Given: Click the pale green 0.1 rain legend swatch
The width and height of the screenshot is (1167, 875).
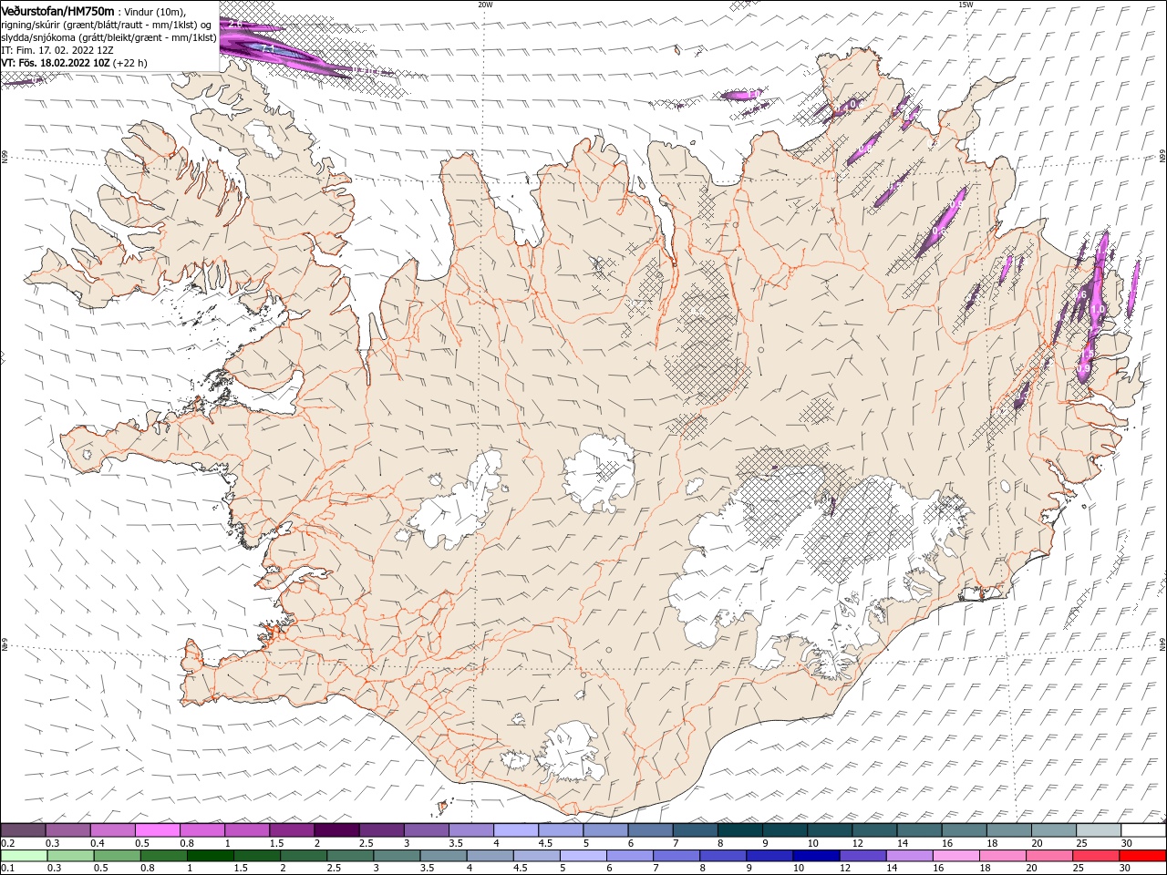Looking at the screenshot, I should click(24, 855).
